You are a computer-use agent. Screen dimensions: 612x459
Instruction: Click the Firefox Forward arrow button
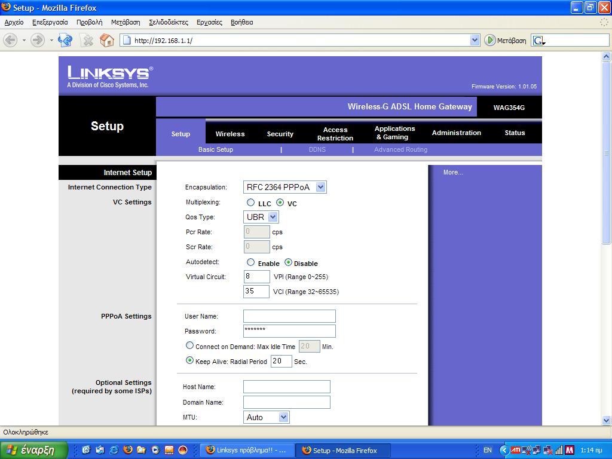click(38, 40)
